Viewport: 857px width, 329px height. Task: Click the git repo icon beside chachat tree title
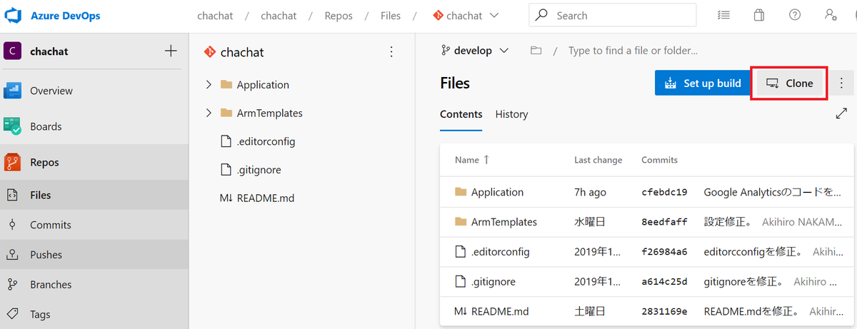209,51
